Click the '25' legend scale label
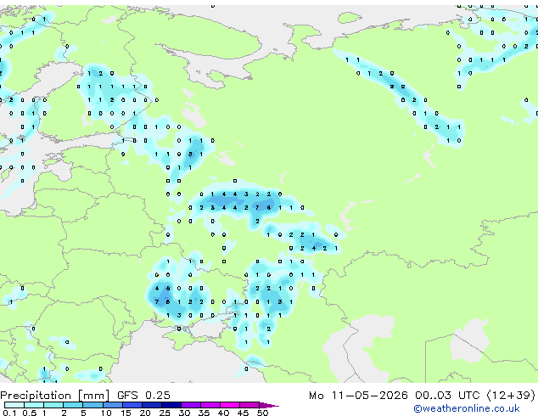538x416 pixels. 165,413
